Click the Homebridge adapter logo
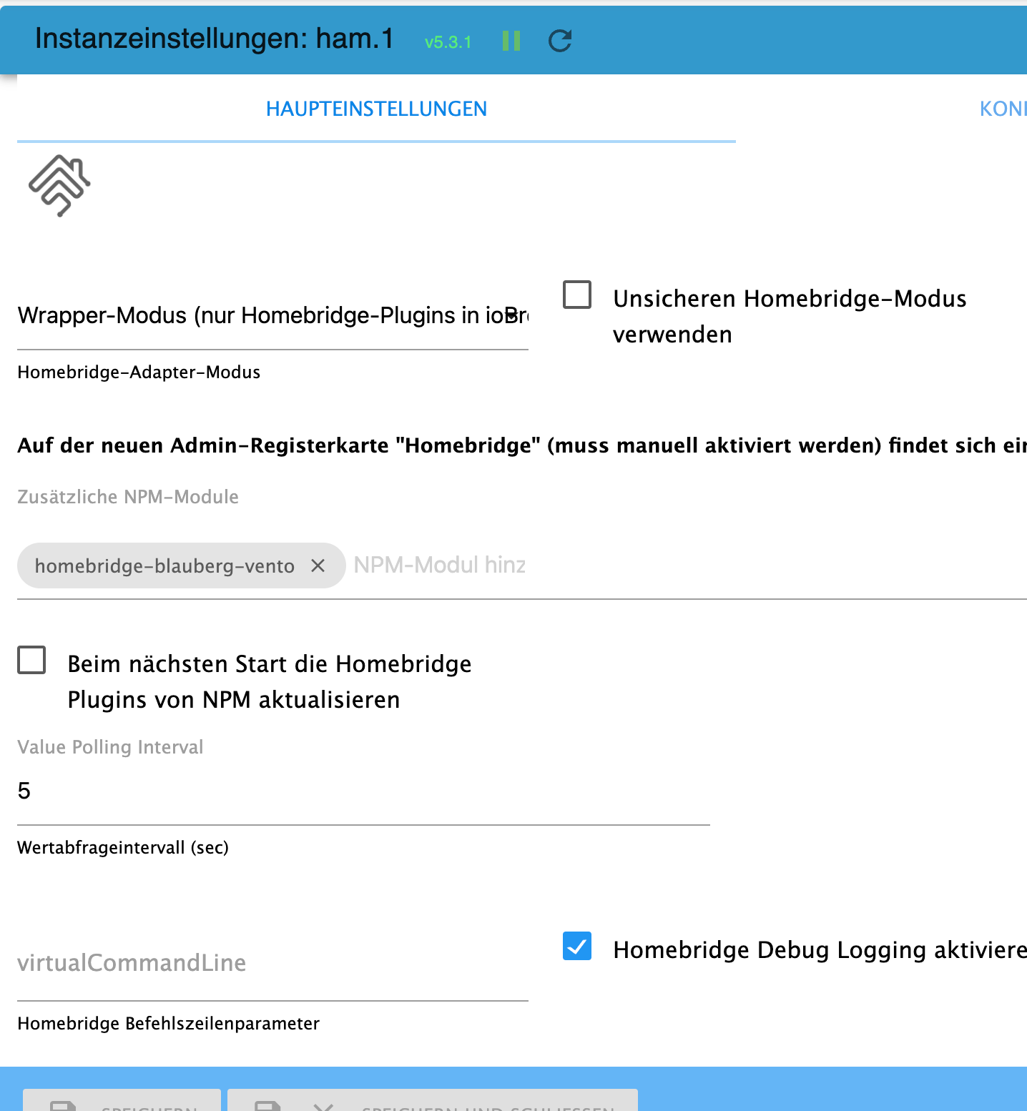 (60, 185)
